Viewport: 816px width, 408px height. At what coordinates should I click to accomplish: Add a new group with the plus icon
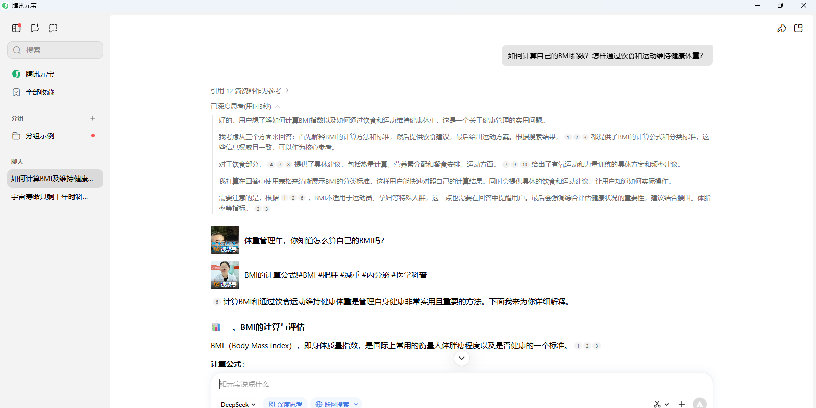click(x=93, y=118)
